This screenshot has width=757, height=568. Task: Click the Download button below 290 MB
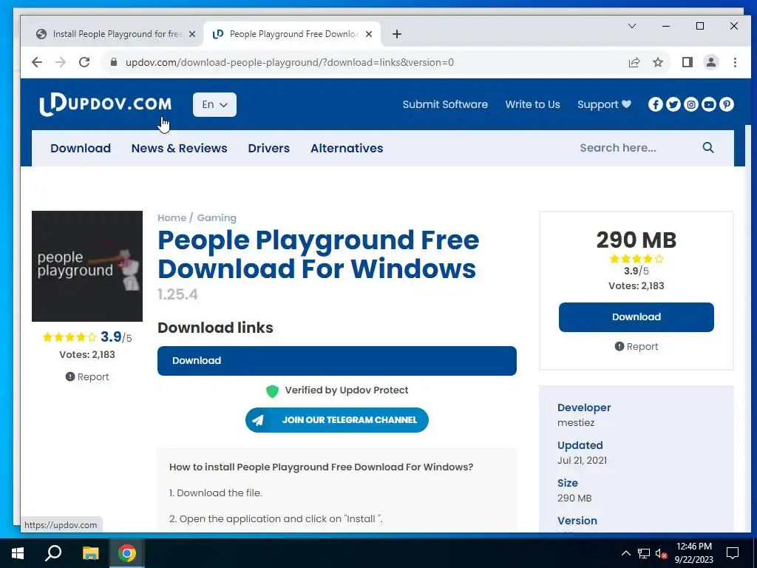pos(637,317)
